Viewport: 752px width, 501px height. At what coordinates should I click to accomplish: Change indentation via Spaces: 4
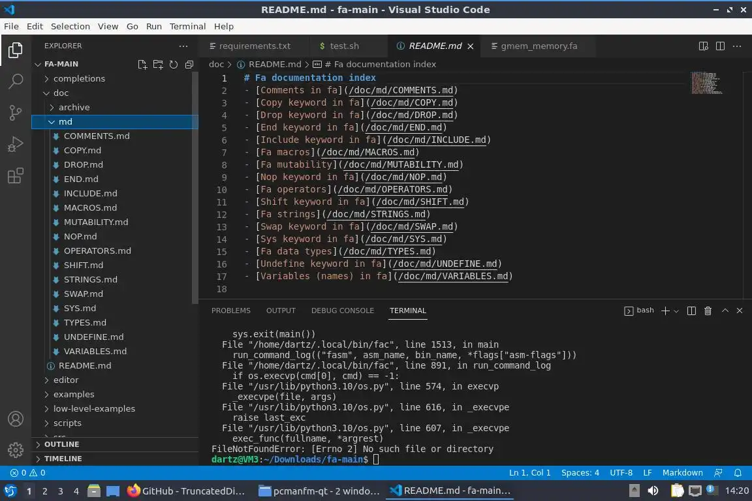click(580, 473)
